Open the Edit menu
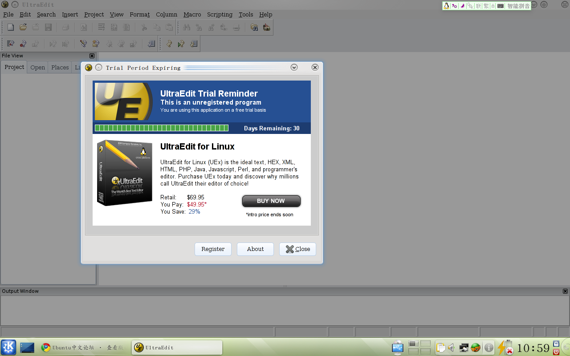The height and width of the screenshot is (356, 570). [x=25, y=14]
